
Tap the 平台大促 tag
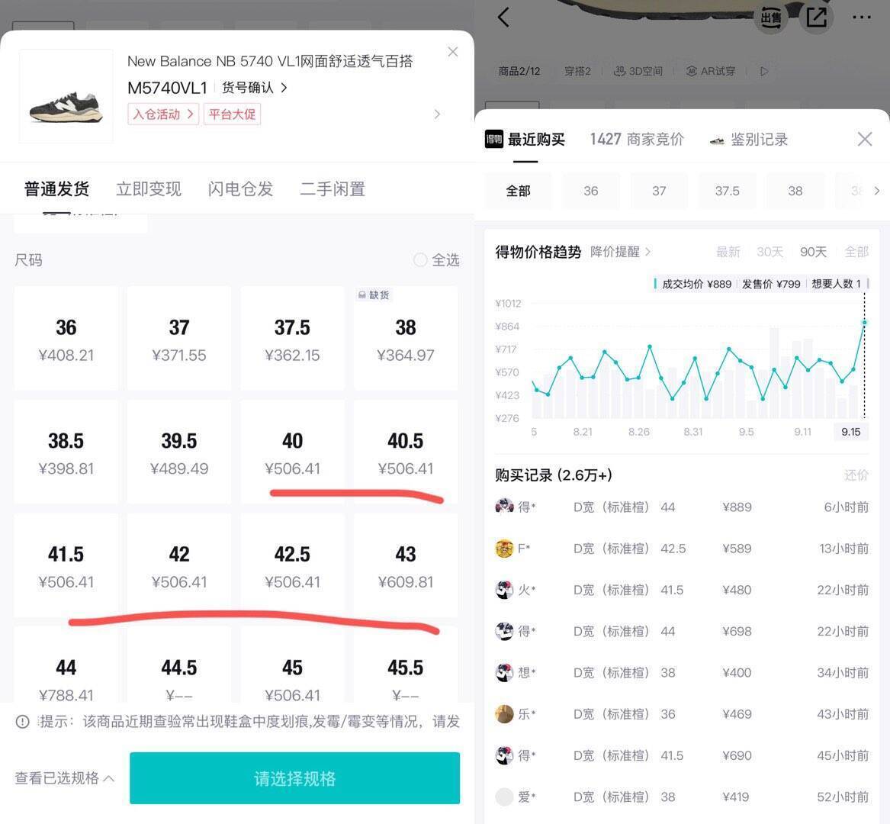[x=232, y=114]
